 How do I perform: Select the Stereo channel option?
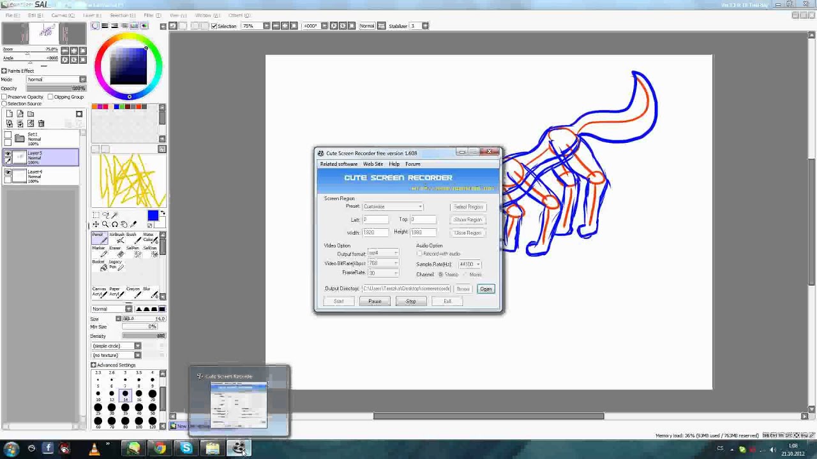(x=440, y=274)
